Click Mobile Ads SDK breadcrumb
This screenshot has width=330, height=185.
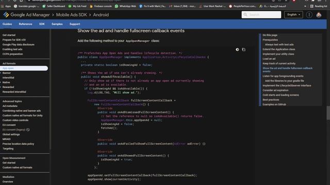pyautogui.click(x=71, y=15)
